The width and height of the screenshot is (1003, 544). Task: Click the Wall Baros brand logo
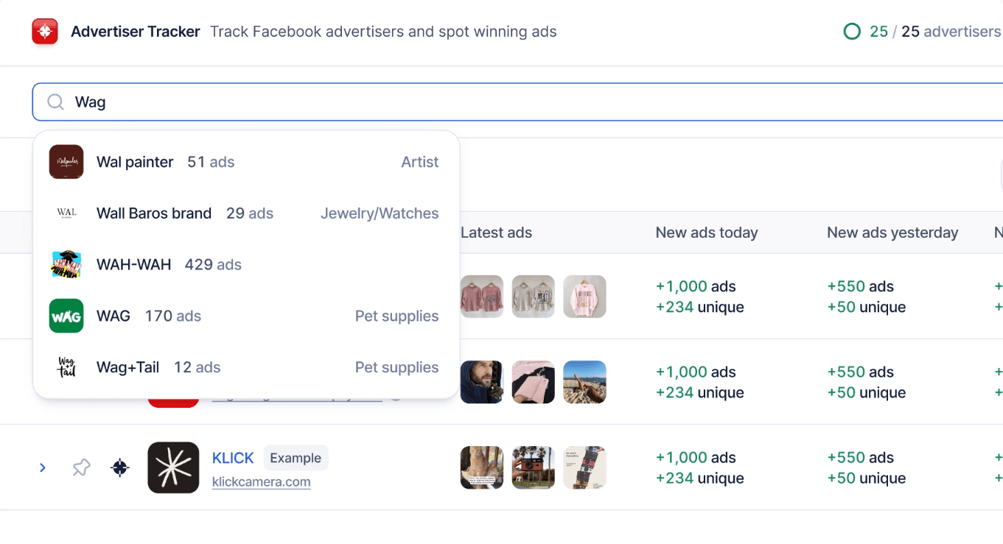tap(66, 213)
